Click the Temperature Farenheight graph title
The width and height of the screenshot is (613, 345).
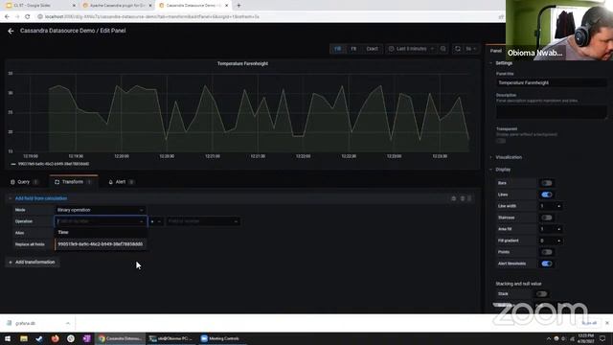242,63
